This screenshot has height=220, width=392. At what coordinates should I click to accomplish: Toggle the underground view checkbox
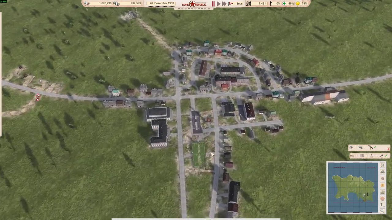(376, 156)
